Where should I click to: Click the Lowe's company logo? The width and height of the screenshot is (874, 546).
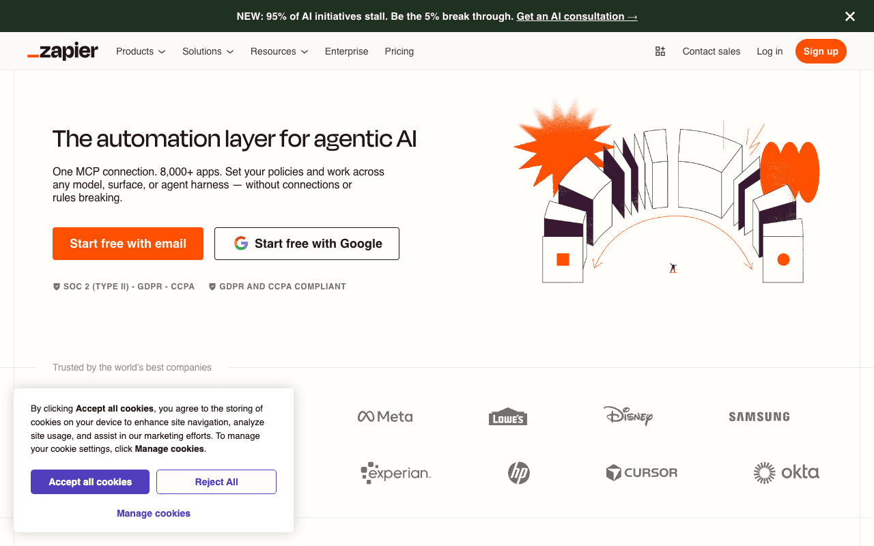coord(508,416)
